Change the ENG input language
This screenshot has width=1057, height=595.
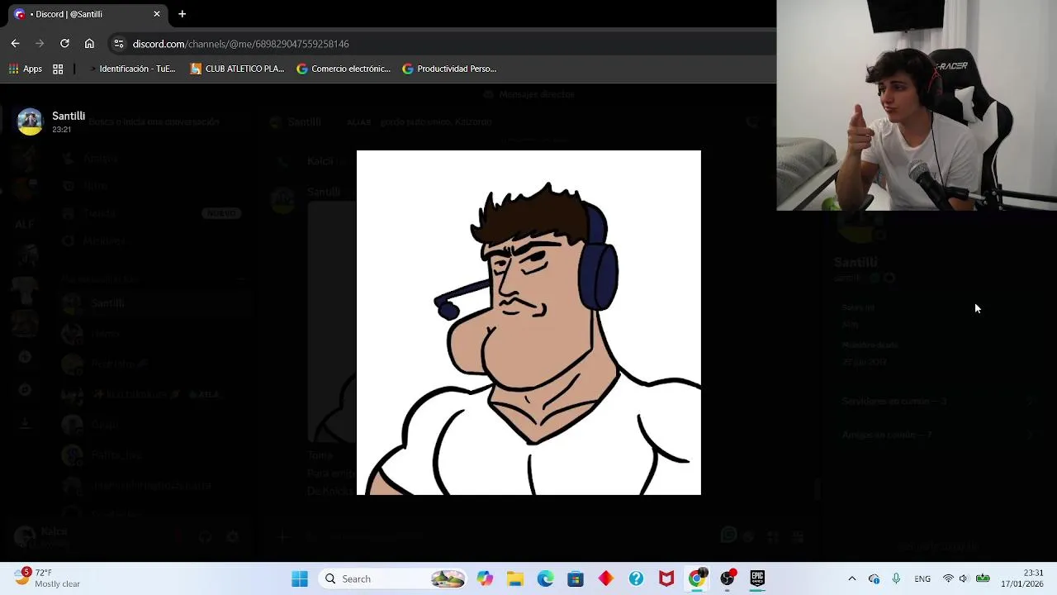(922, 578)
